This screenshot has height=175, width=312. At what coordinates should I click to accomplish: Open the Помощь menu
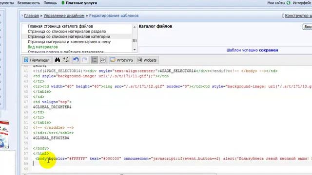click(x=50, y=3)
